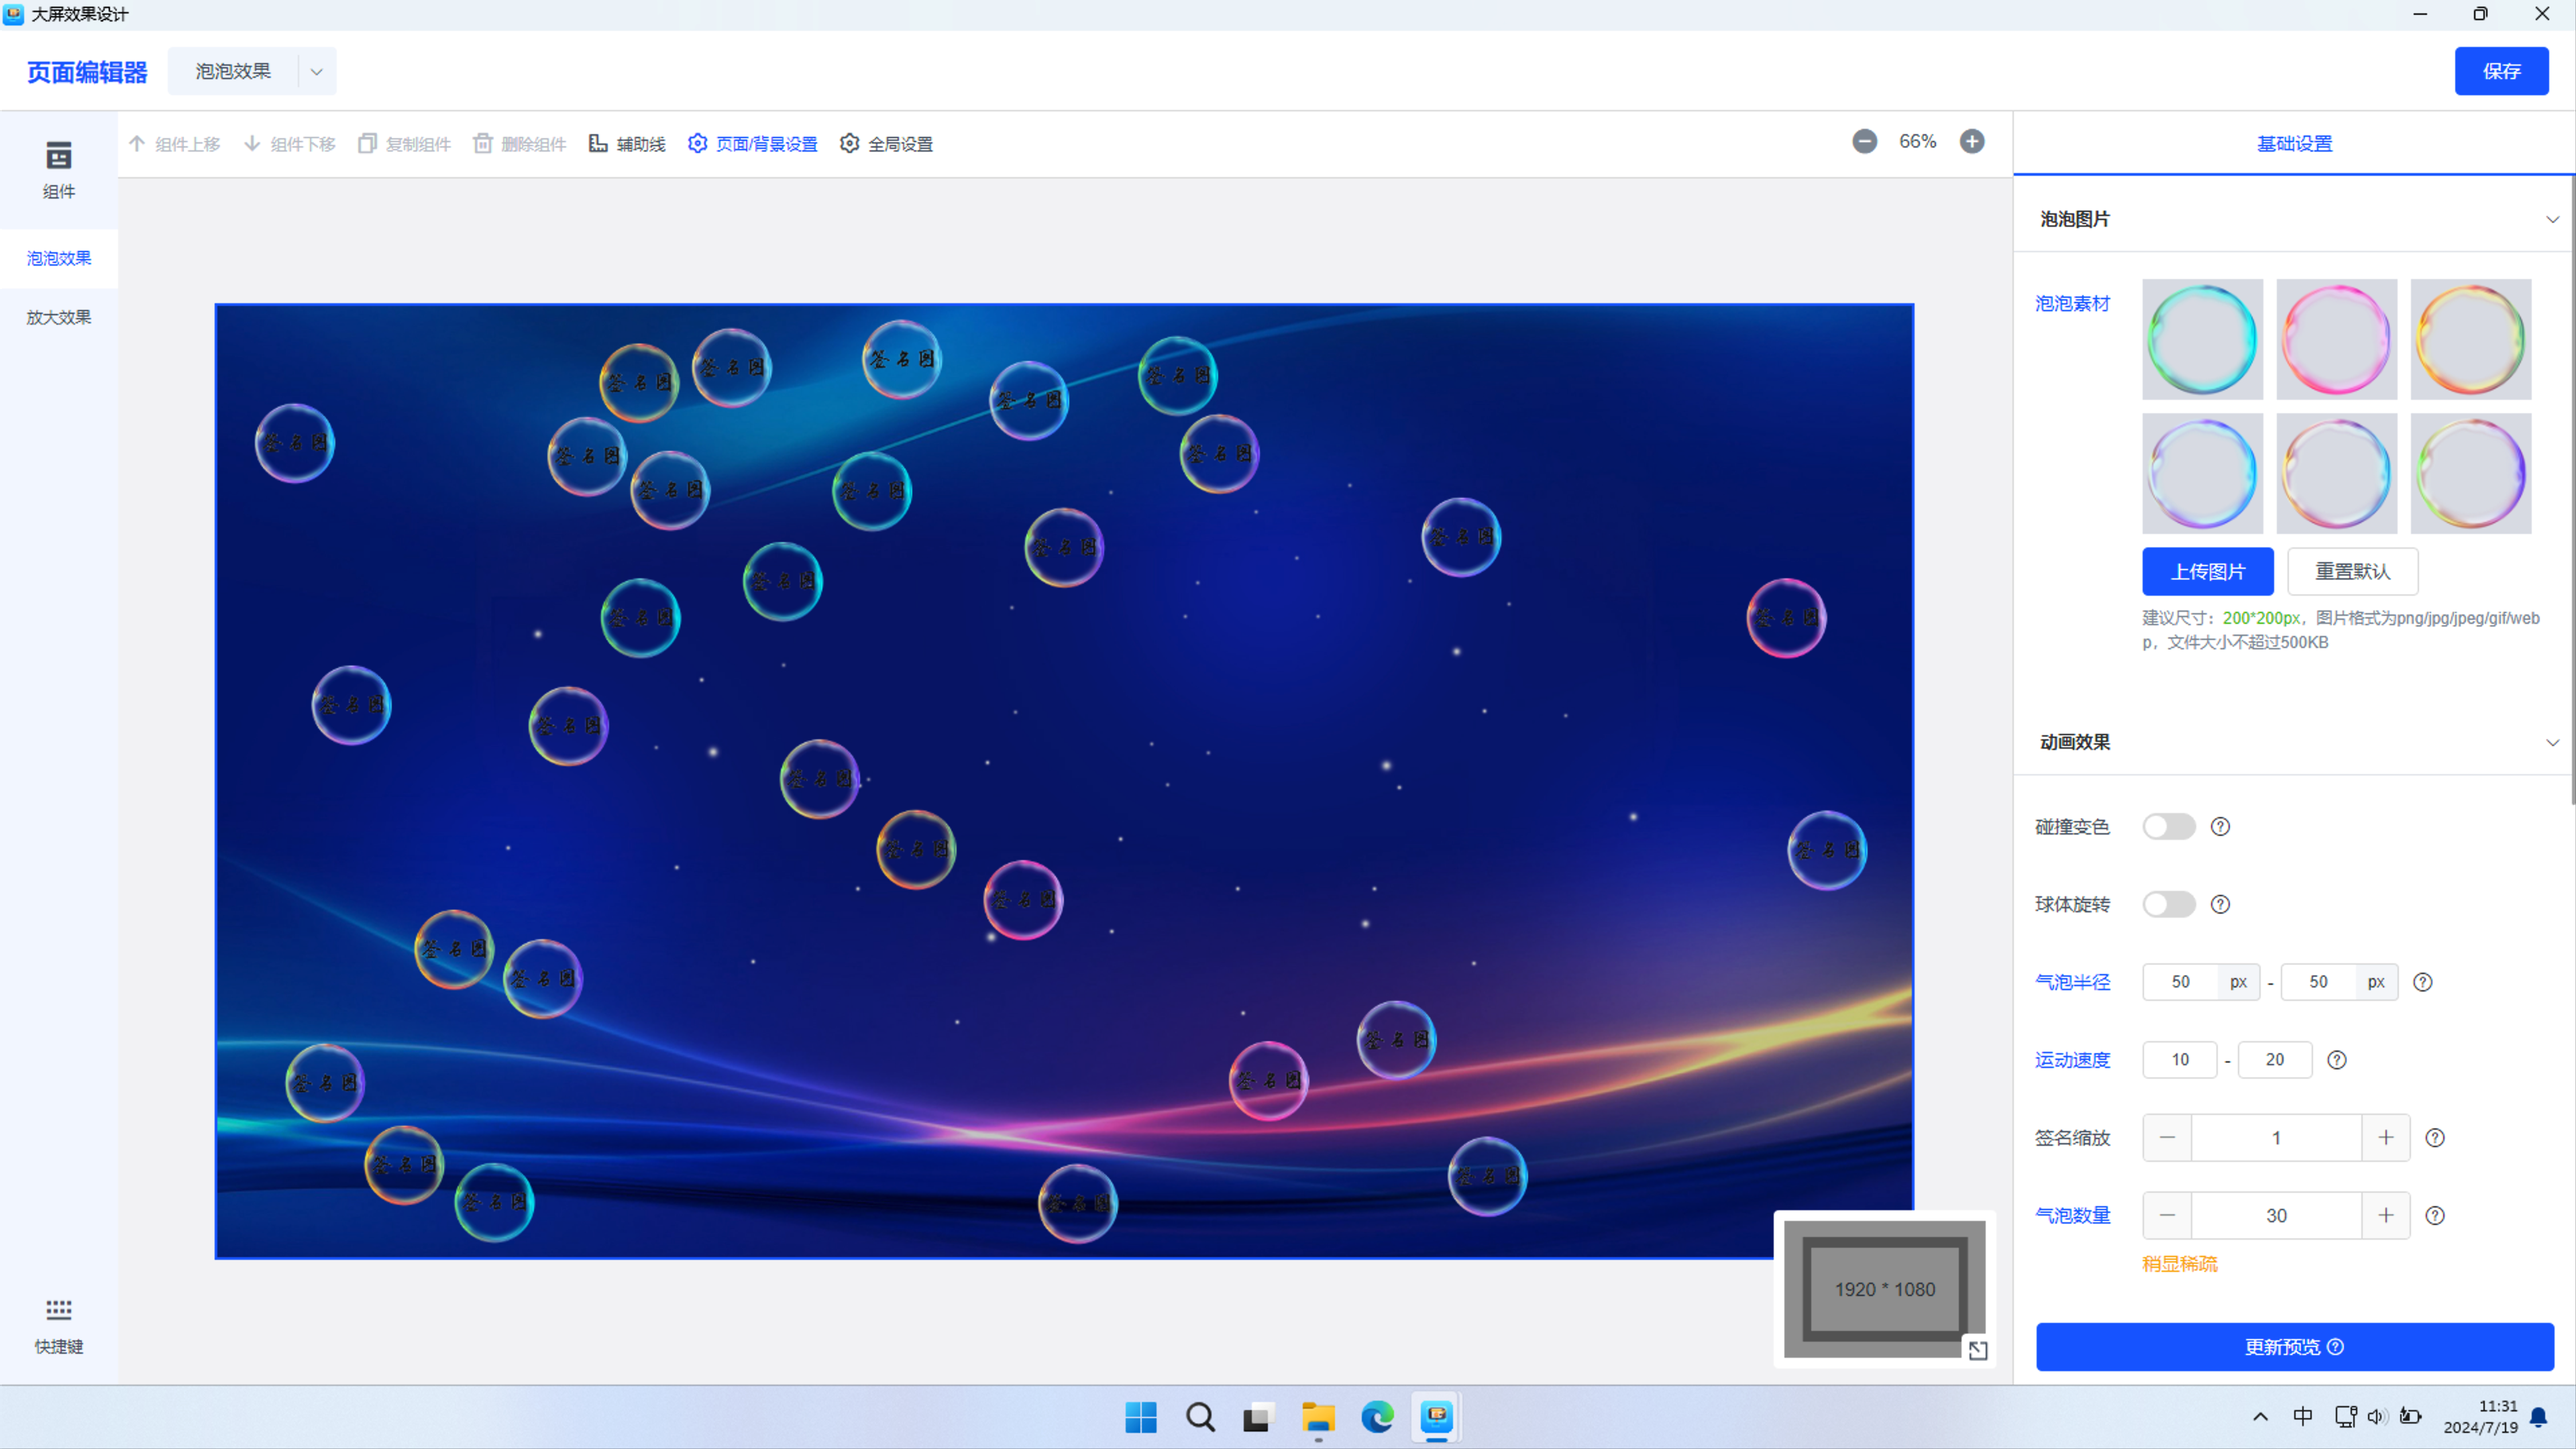Image resolution: width=2576 pixels, height=1449 pixels.
Task: Open the 泡泡效果 page dropdown
Action: pos(316,72)
